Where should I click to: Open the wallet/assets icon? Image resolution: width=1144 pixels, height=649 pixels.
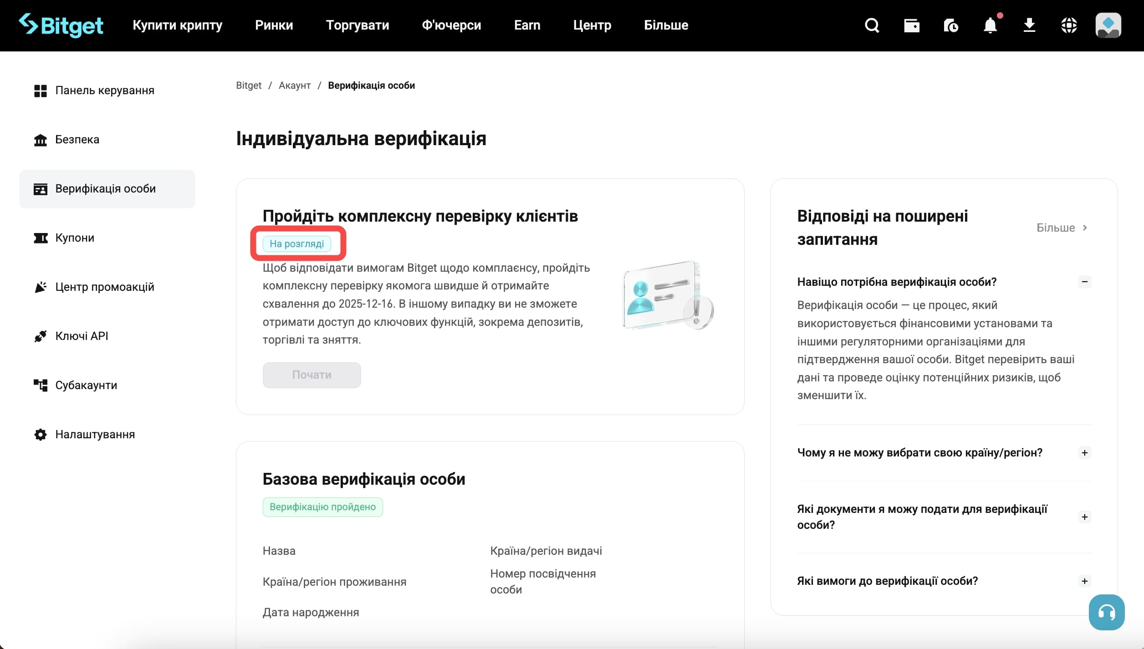911,25
